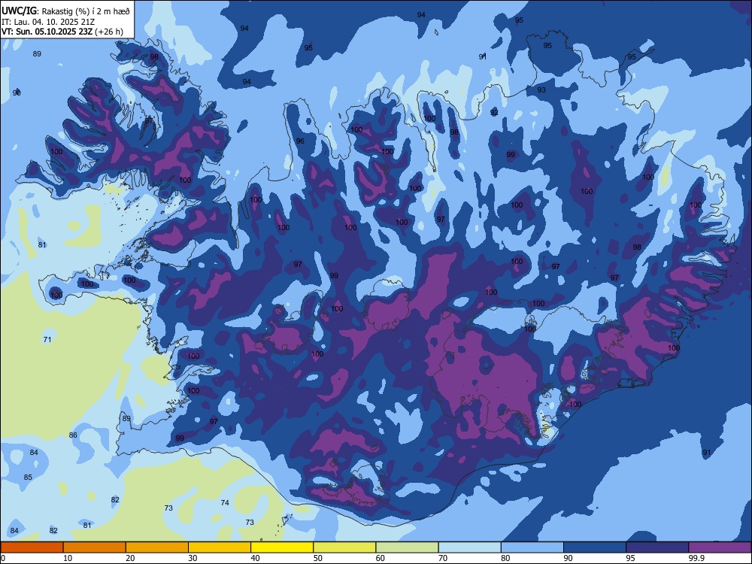This screenshot has width=752, height=564.
Task: Click the humidity value 92 on the map
Action: tap(495, 113)
